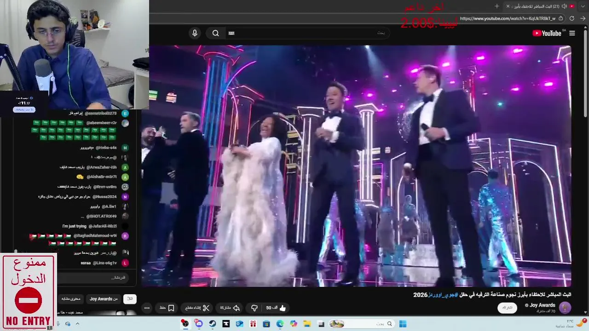589x331 pixels.
Task: Open more actions three-dot menu
Action: click(x=147, y=308)
